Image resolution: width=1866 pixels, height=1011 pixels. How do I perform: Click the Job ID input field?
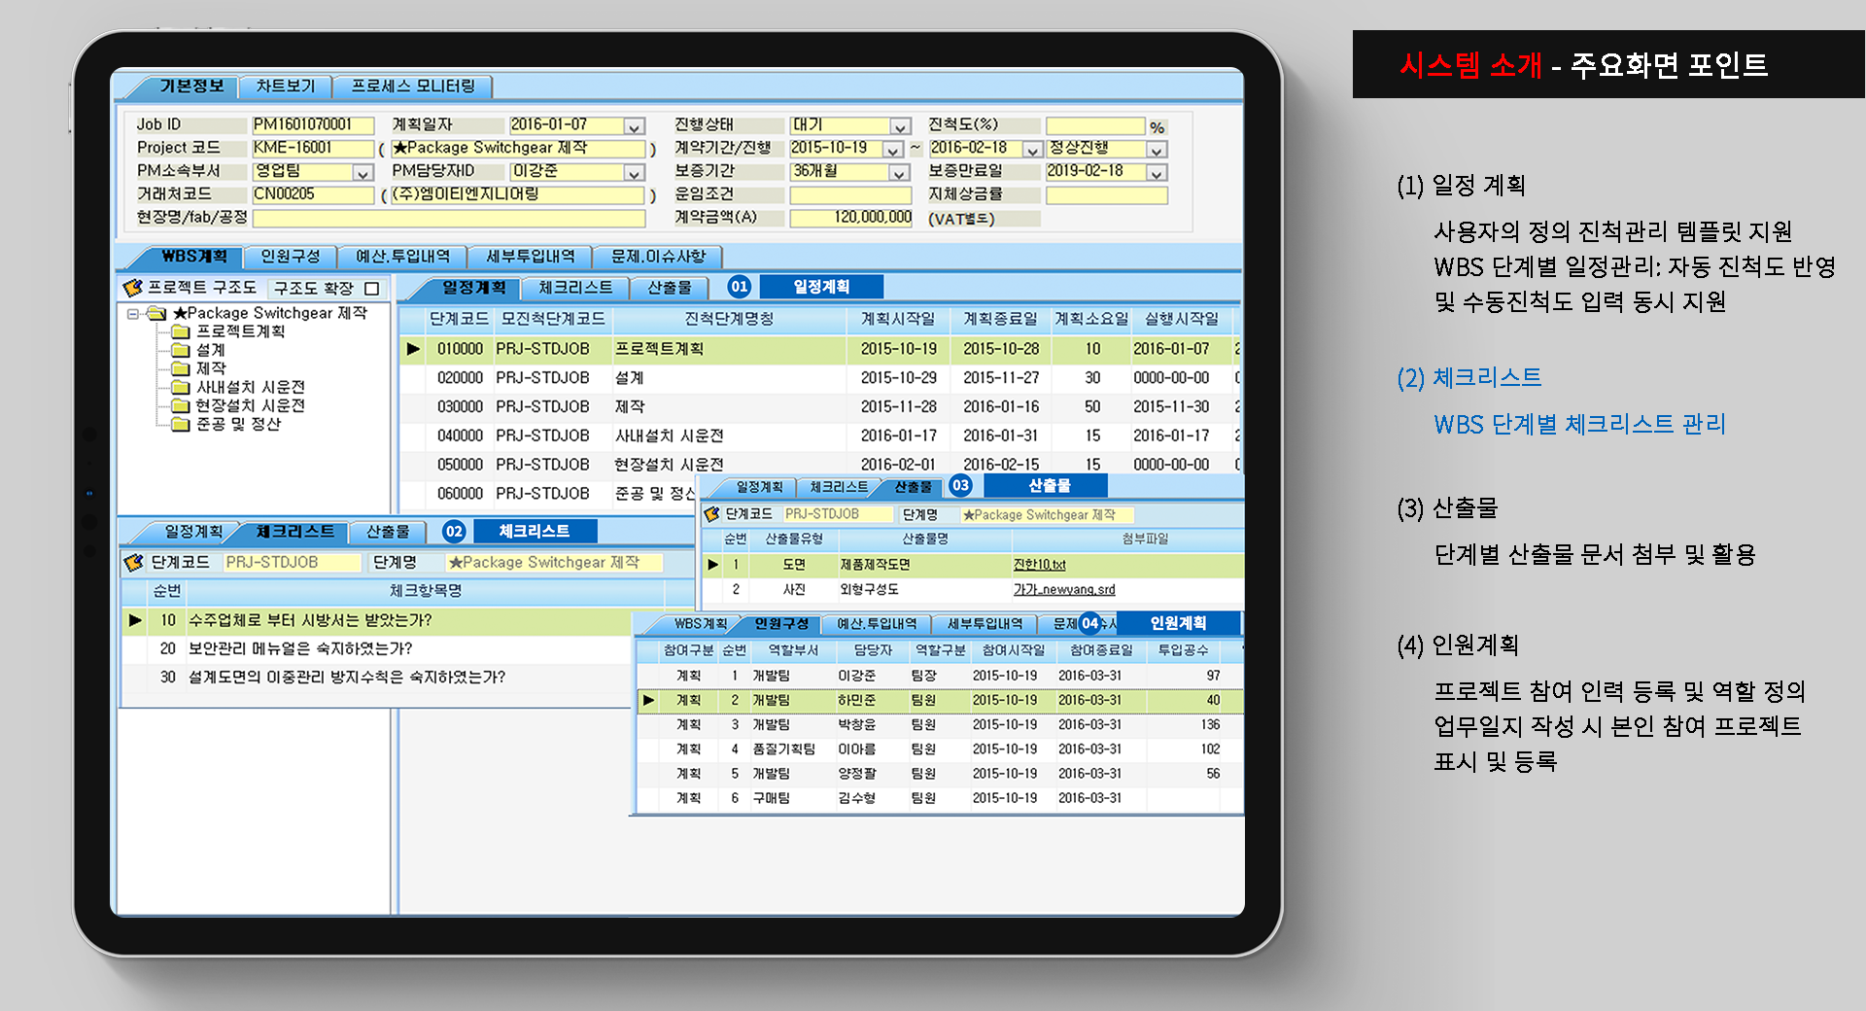point(313,124)
